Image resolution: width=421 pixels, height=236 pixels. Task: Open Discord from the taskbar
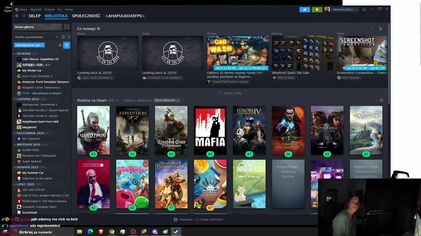point(155,232)
